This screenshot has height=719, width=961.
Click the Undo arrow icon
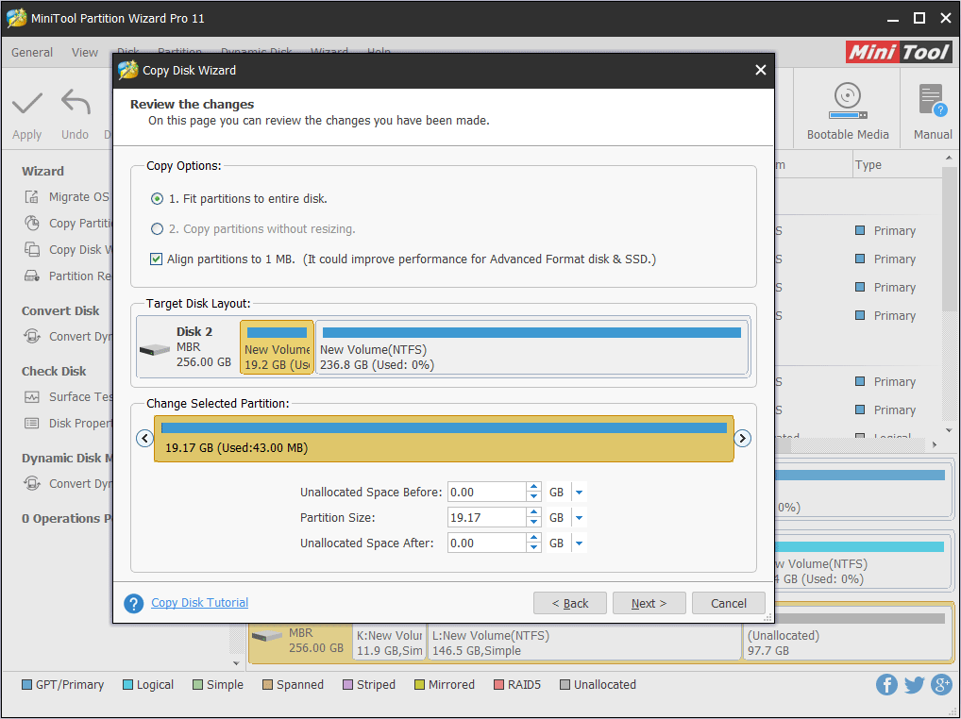tap(75, 103)
